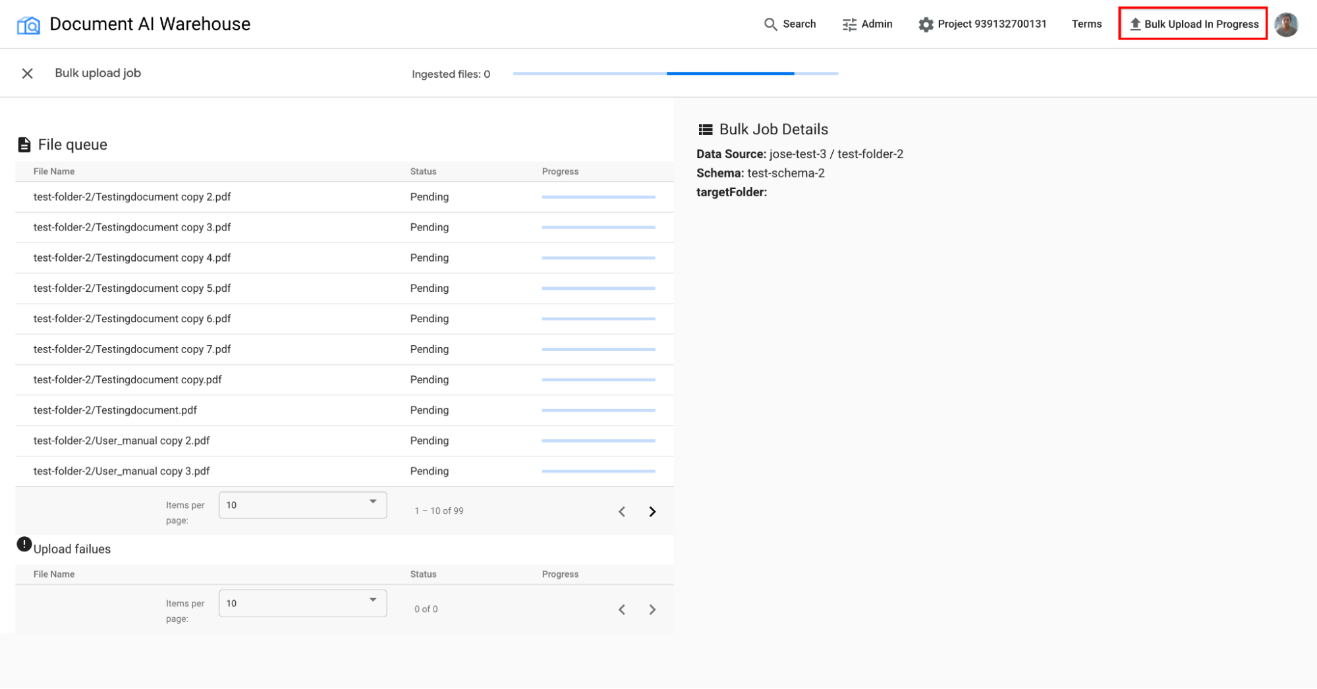Open File queue items per page dropdown
Image resolution: width=1317 pixels, height=689 pixels.
[302, 505]
